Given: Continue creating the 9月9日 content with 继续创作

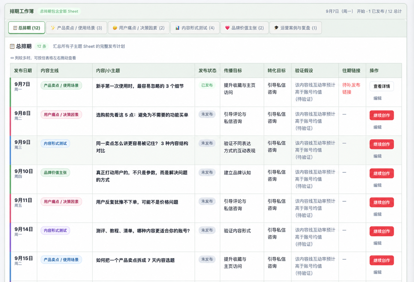Looking at the screenshot, I should coord(382,144).
